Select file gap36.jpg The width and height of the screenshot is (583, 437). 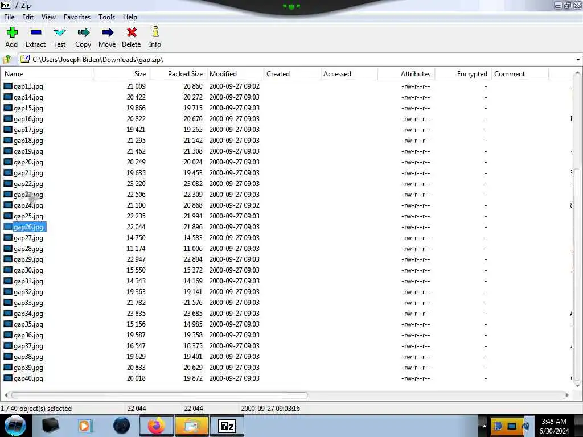tap(28, 335)
